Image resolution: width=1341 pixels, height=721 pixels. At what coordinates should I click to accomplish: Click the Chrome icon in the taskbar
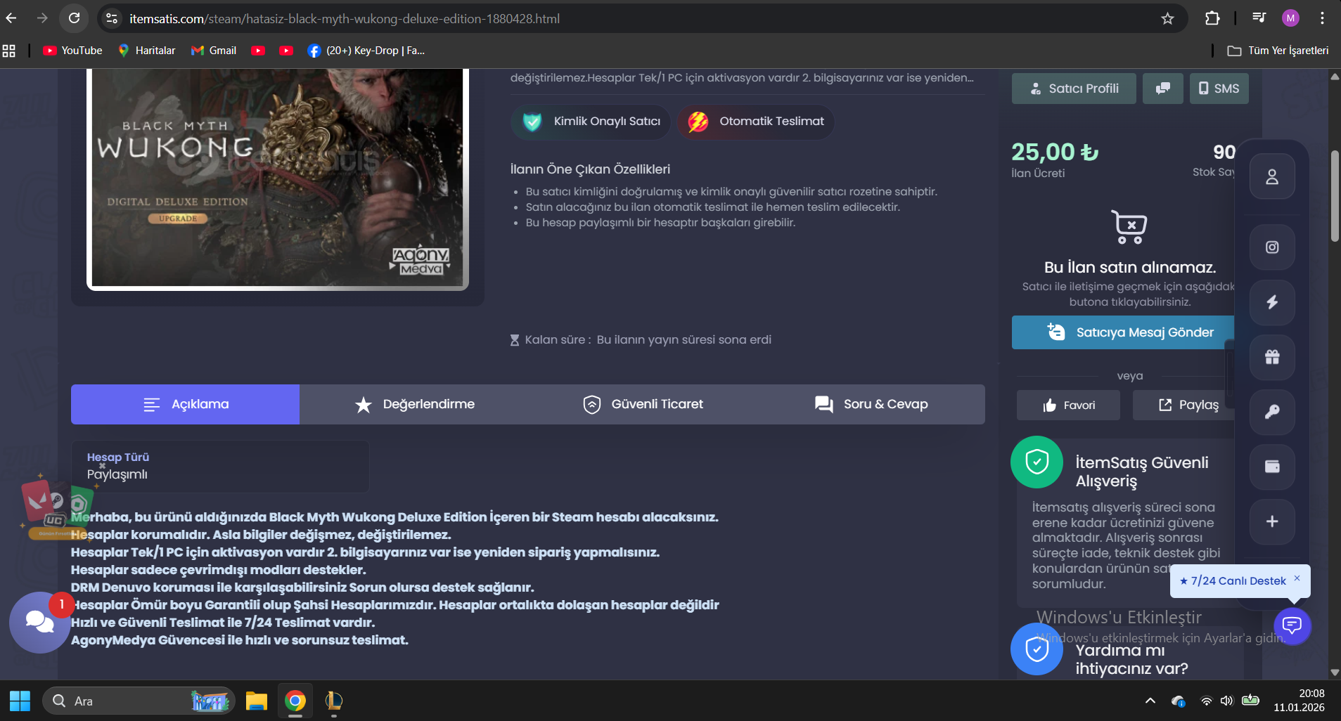[x=295, y=701]
